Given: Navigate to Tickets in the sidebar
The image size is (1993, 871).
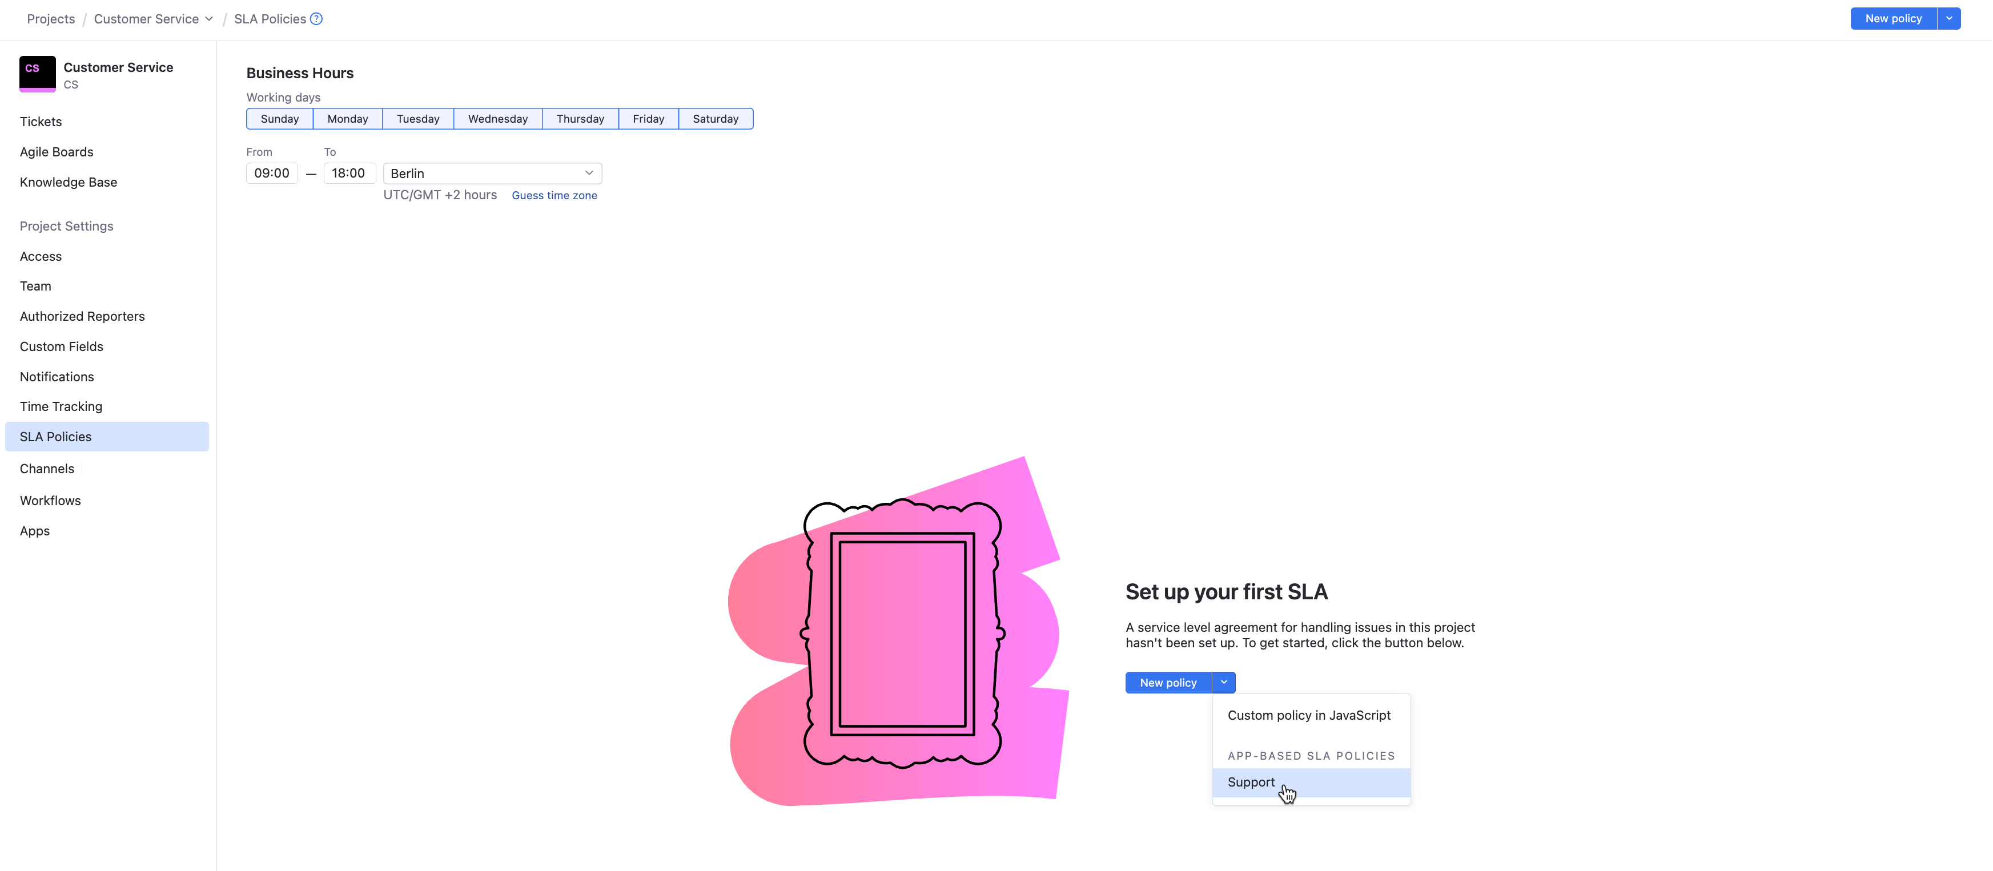Looking at the screenshot, I should coord(41,122).
